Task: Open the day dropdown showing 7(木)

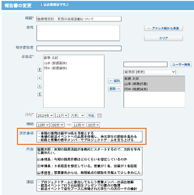Action: click(x=77, y=115)
